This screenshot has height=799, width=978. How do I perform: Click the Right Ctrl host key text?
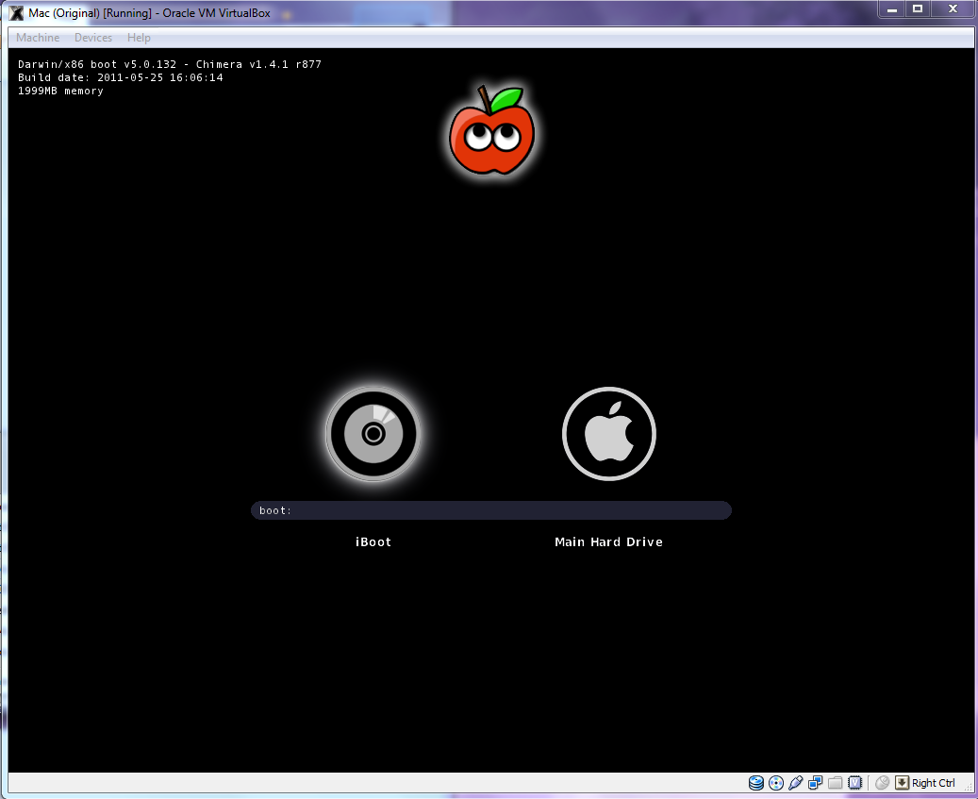click(x=933, y=783)
